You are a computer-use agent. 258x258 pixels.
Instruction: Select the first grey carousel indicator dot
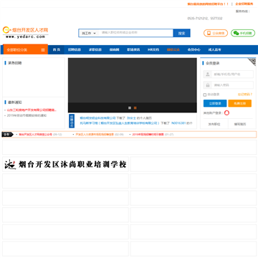click(130, 108)
